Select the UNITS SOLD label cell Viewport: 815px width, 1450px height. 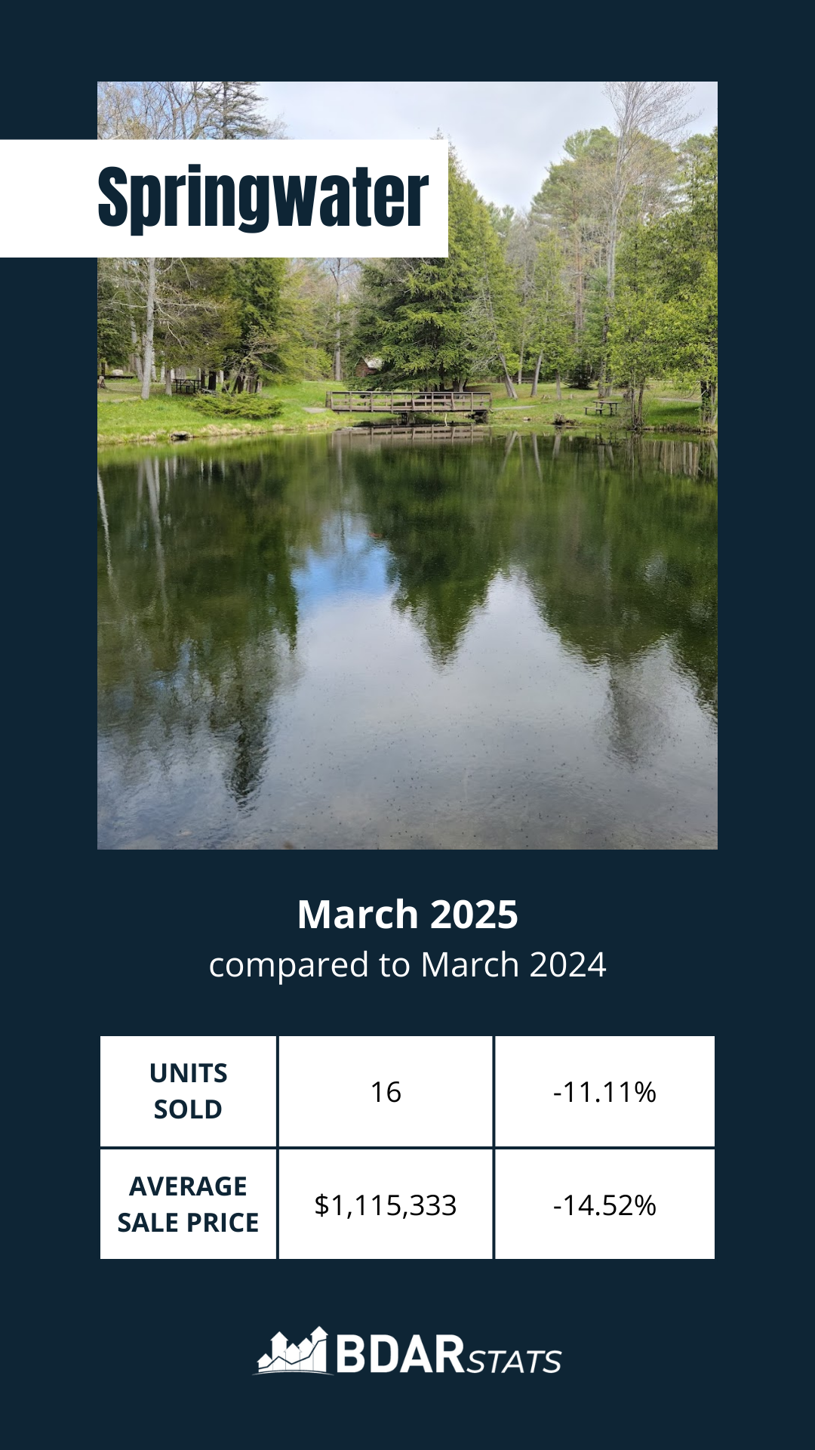[x=188, y=1091]
